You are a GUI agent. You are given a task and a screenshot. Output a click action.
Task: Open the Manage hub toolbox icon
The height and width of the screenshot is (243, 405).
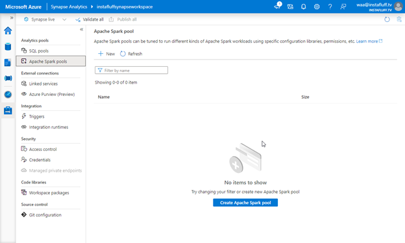point(8,110)
